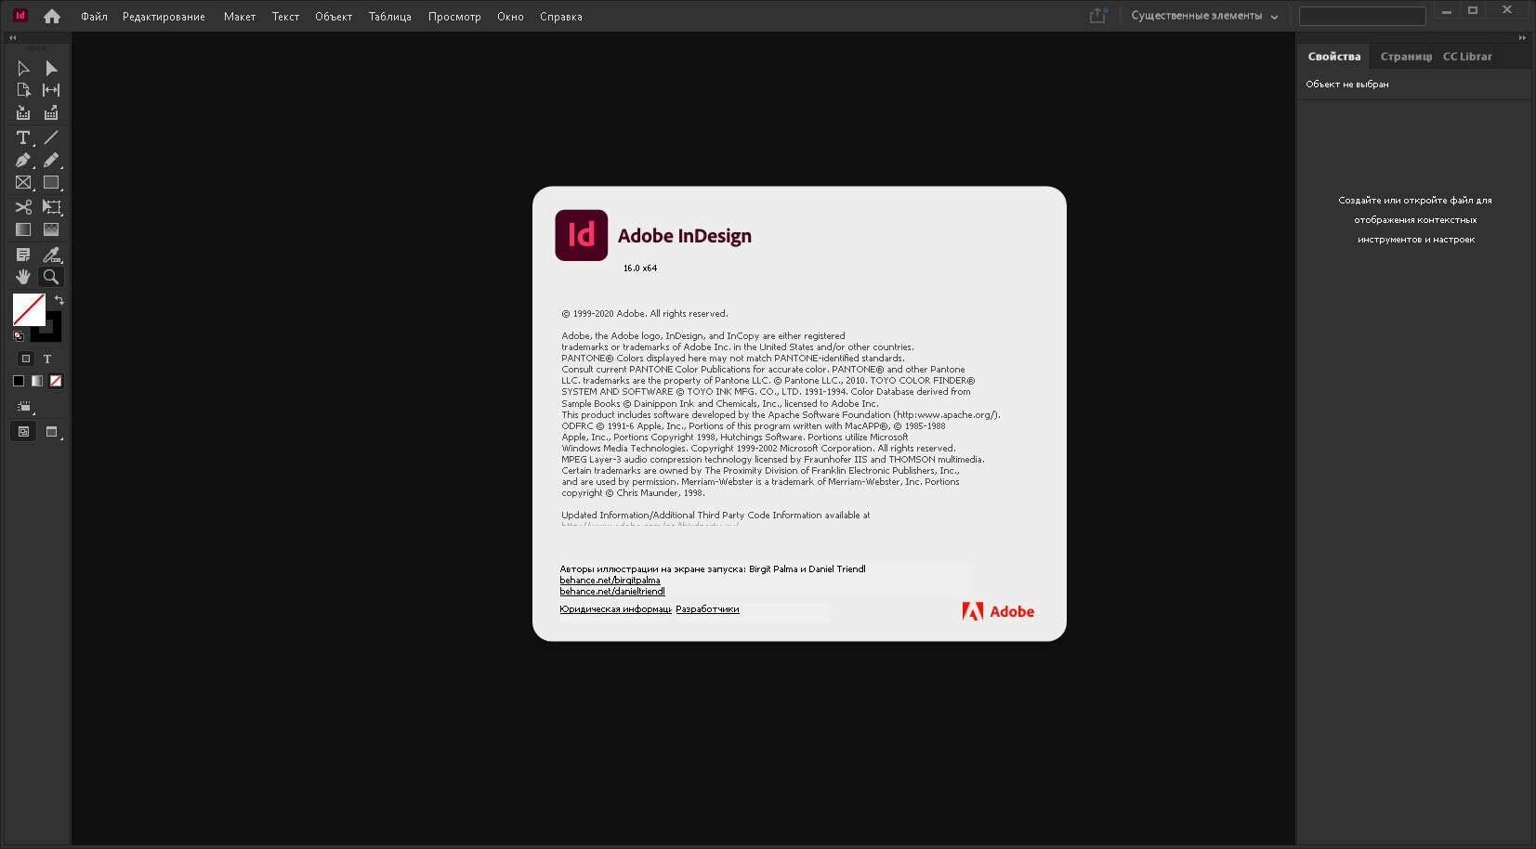Screen dimensions: 1536x849
Task: Expand the toolbox double-arrow
Action: point(13,38)
